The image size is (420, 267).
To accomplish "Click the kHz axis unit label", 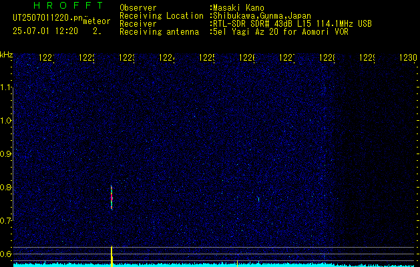I will coord(6,55).
